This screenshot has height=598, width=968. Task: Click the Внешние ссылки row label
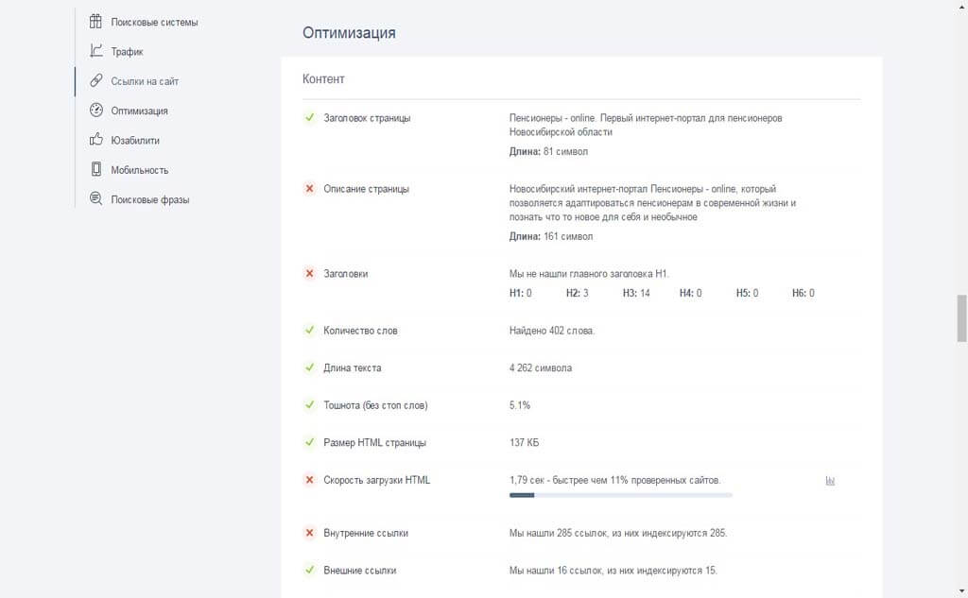coord(359,571)
